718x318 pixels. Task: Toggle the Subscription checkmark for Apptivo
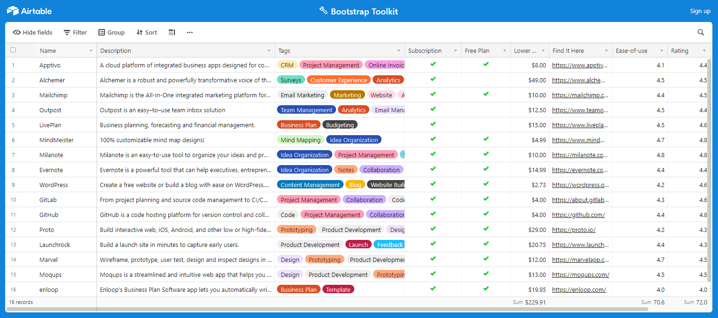point(433,65)
